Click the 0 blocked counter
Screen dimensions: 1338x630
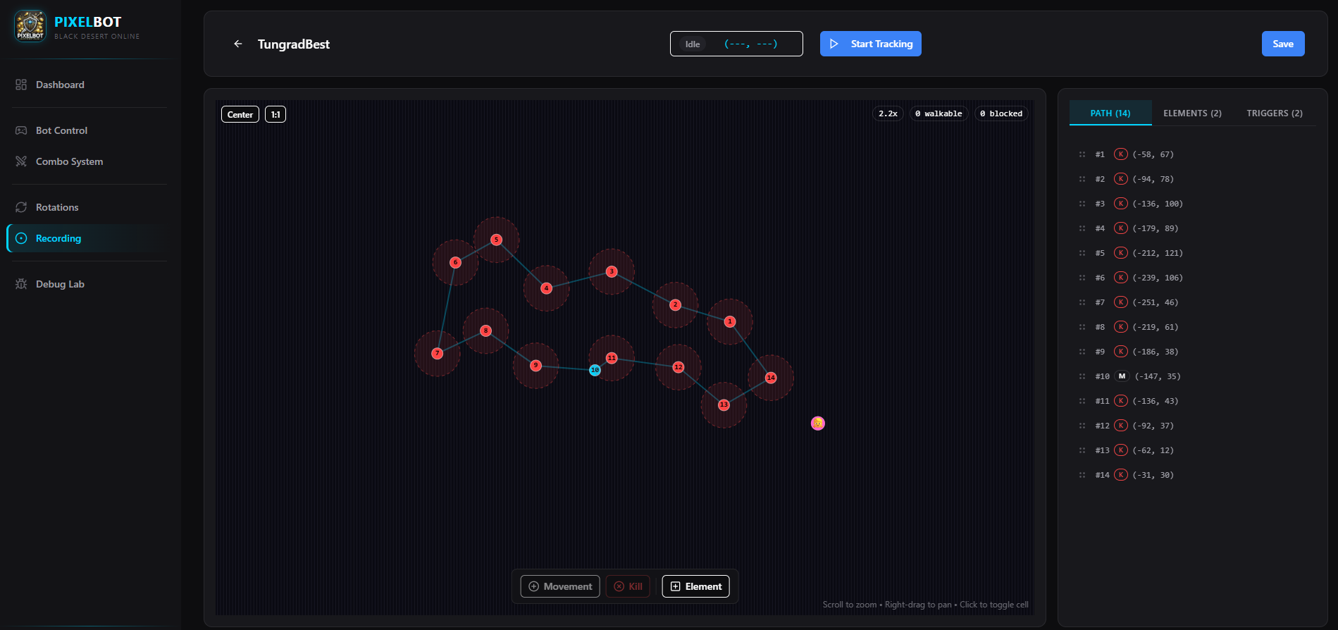(x=1001, y=113)
